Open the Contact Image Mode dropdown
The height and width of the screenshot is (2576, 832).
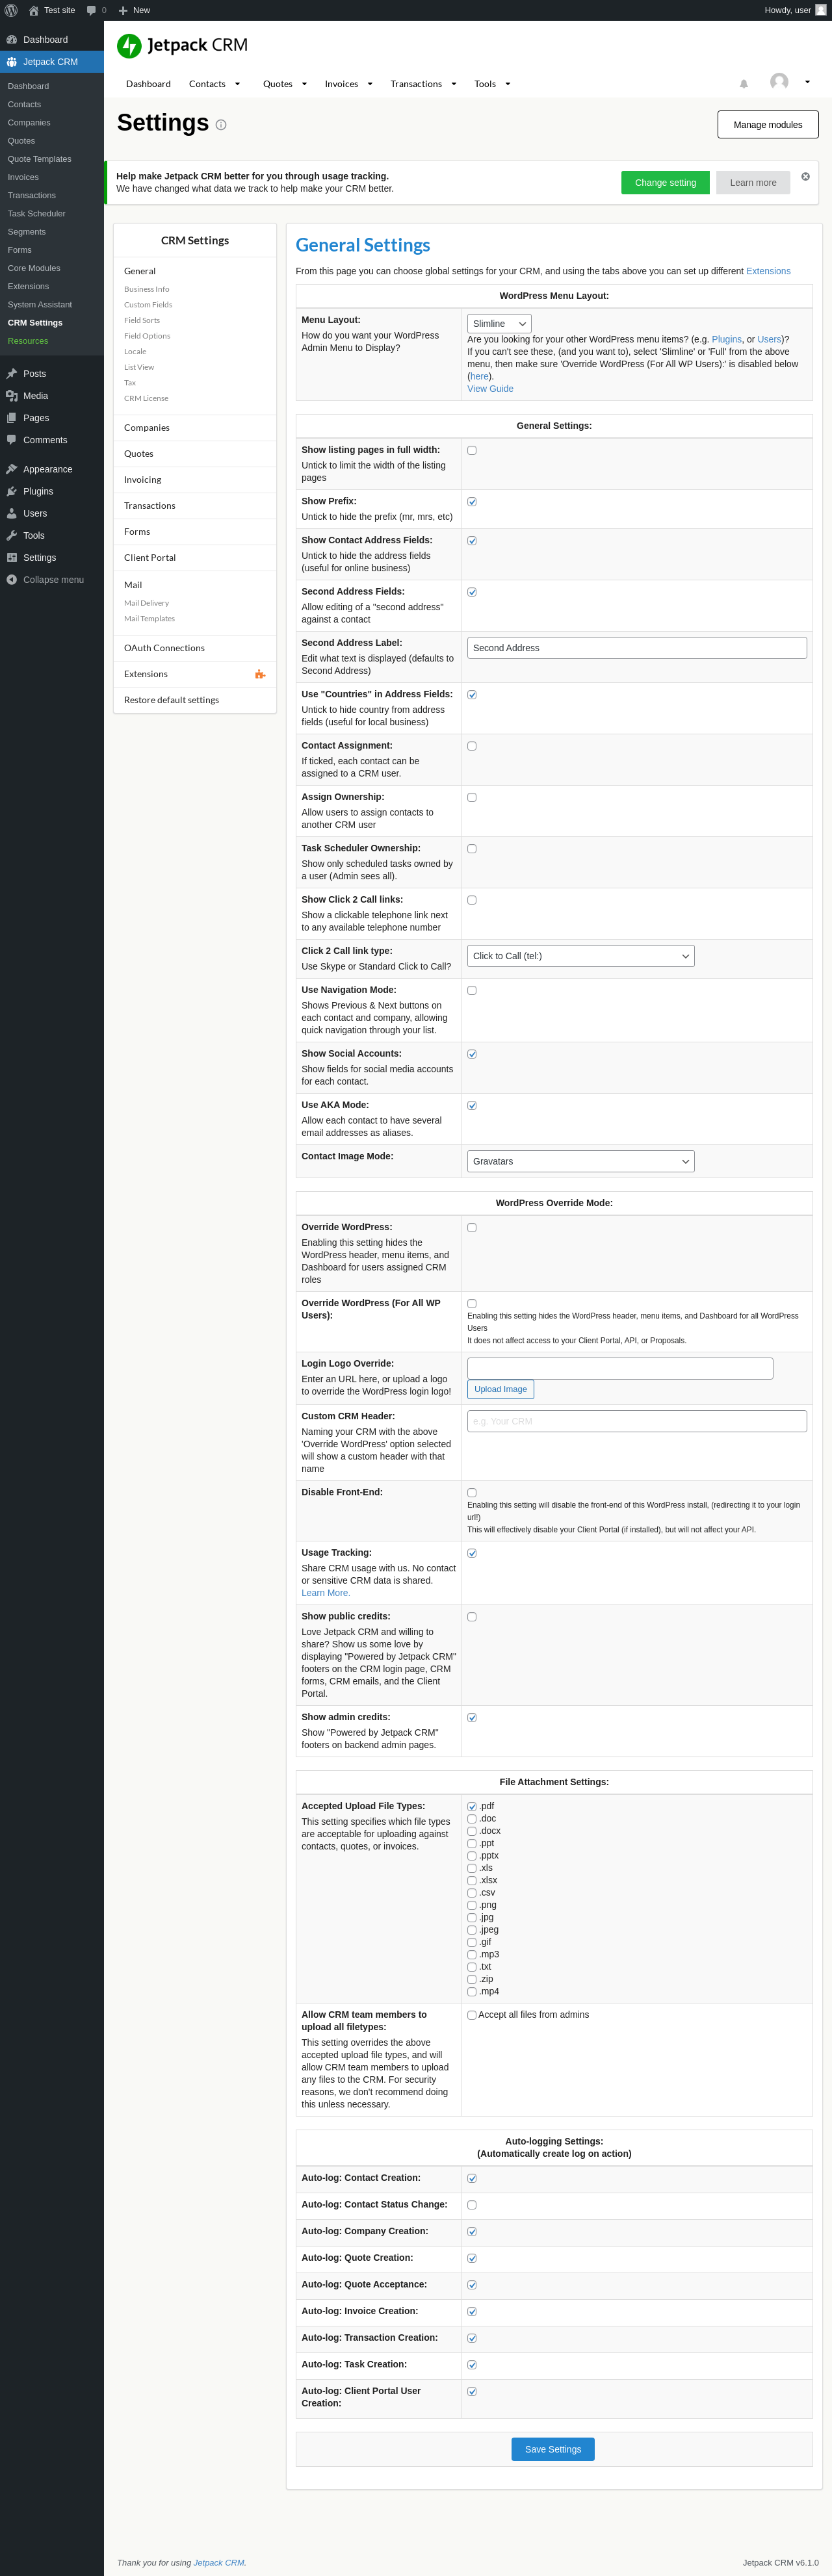coord(580,1161)
